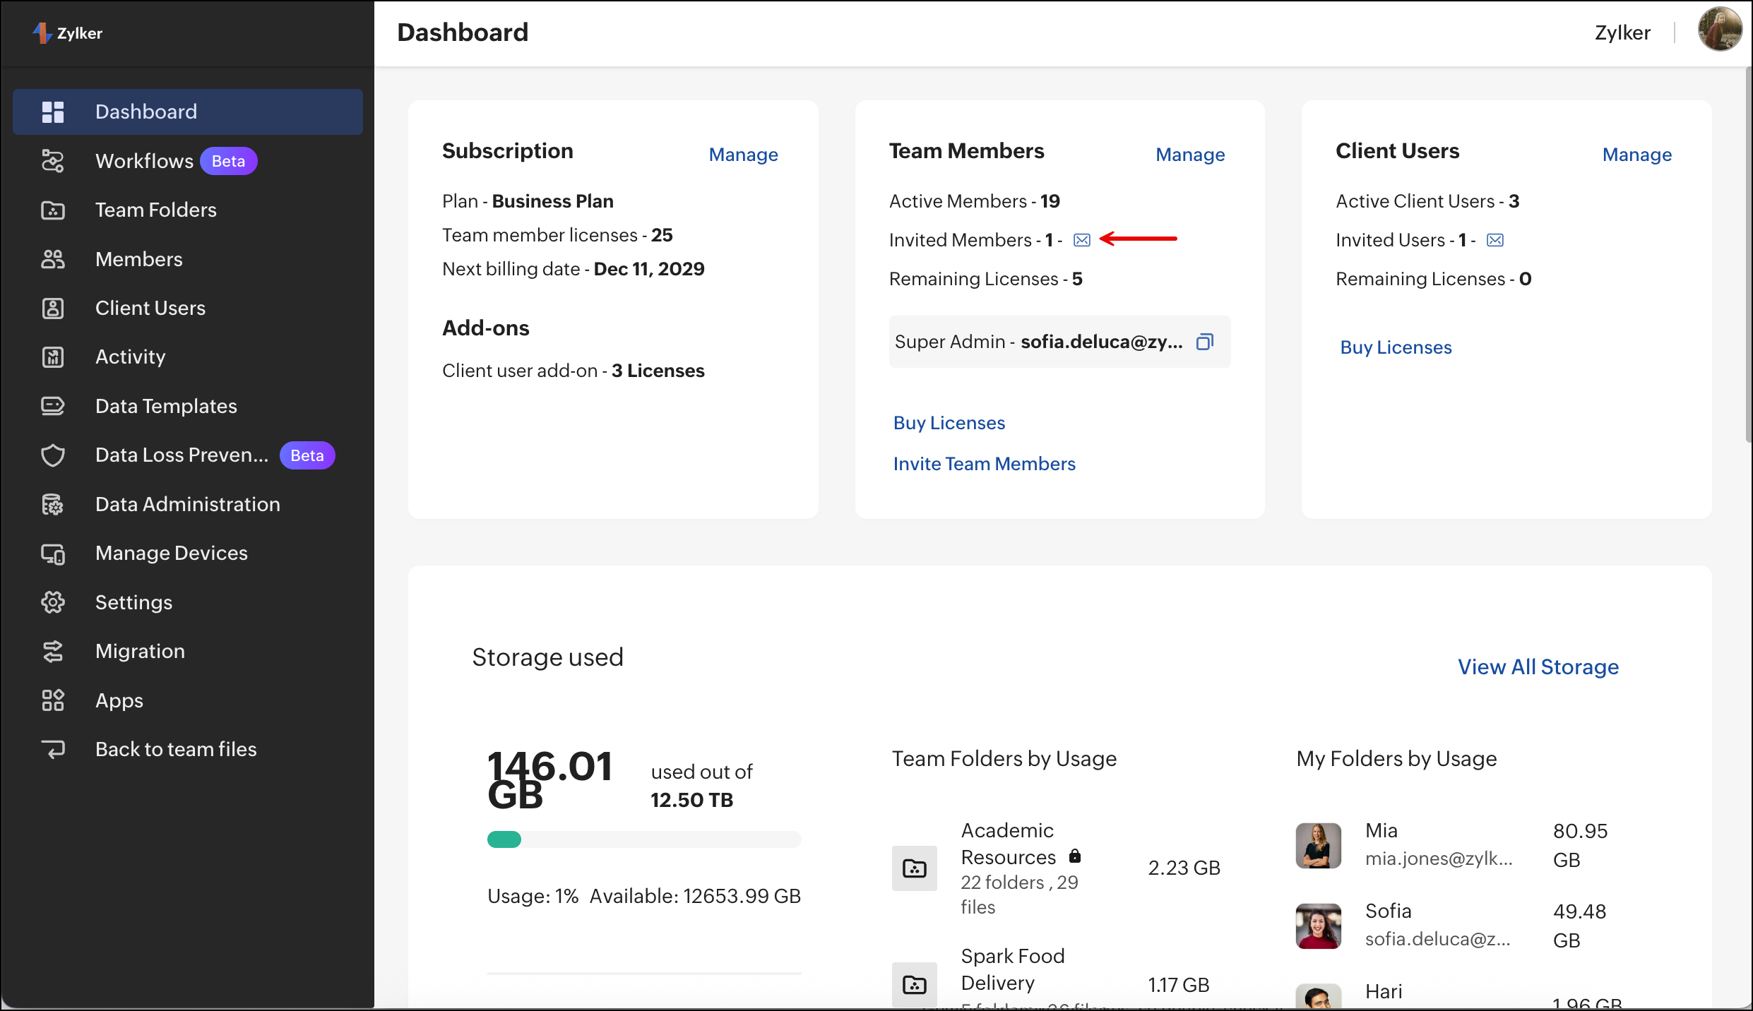Click Mia's avatar in My Folders
Viewport: 1753px width, 1011px height.
(x=1318, y=845)
